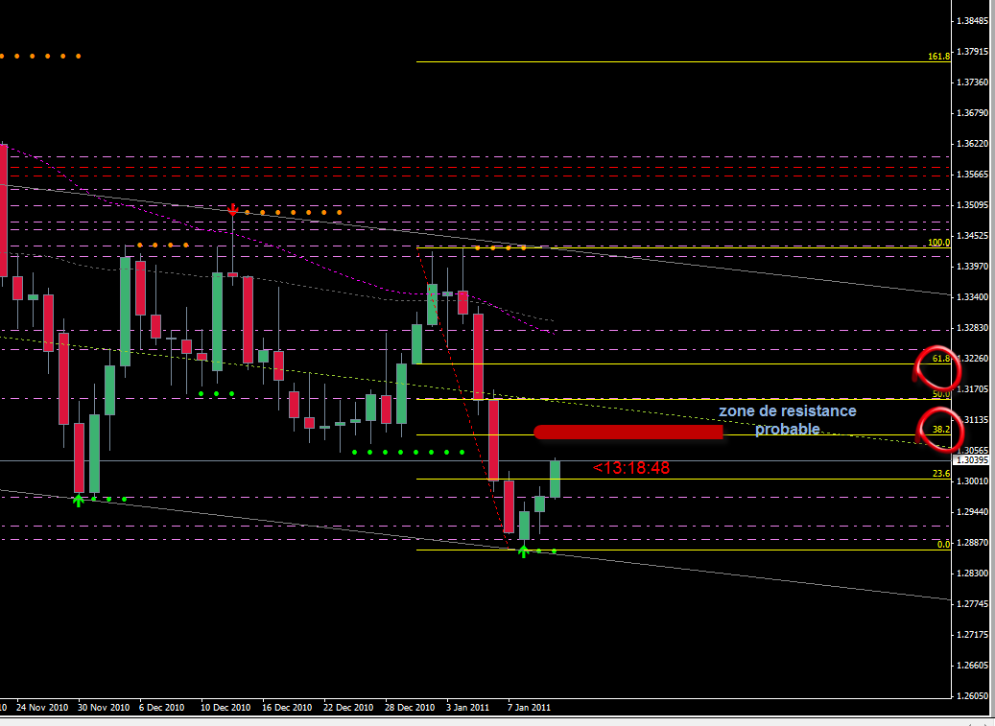Viewport: 995px width, 726px height.
Task: Click the red circle around the 61.8 label
Action: 936,367
